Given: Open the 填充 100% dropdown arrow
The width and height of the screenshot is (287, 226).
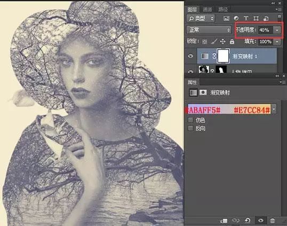Looking at the screenshot, I should 277,42.
